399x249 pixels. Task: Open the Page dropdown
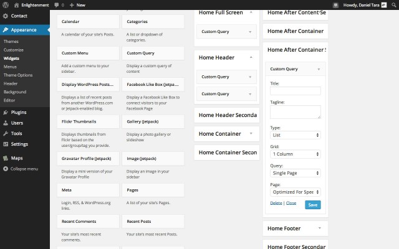295,192
